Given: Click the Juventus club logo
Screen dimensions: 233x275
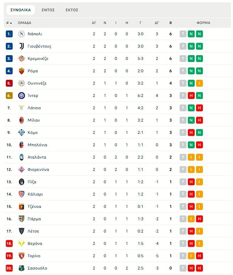Looking at the screenshot, I should pos(22,46).
